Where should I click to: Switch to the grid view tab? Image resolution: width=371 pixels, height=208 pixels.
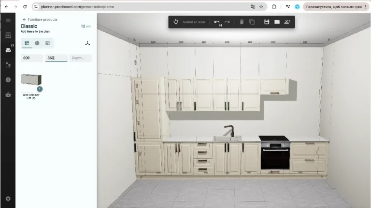point(27,43)
